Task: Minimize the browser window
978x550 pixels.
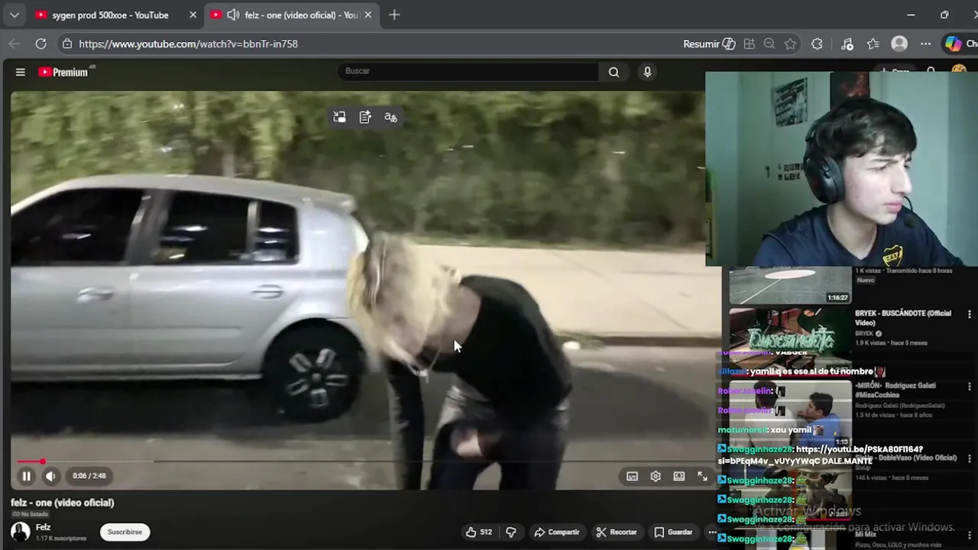Action: (911, 15)
